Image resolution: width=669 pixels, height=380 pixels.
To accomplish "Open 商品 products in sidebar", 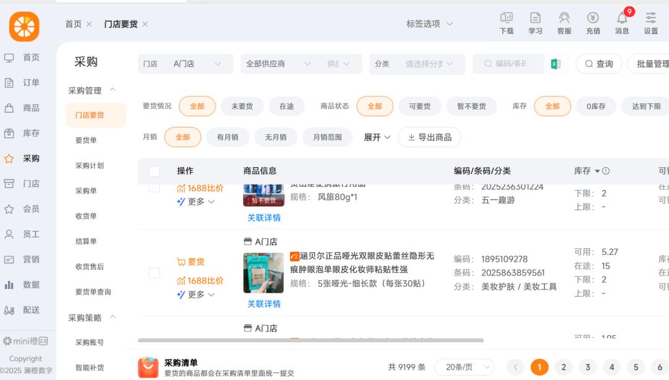I will [x=22, y=108].
